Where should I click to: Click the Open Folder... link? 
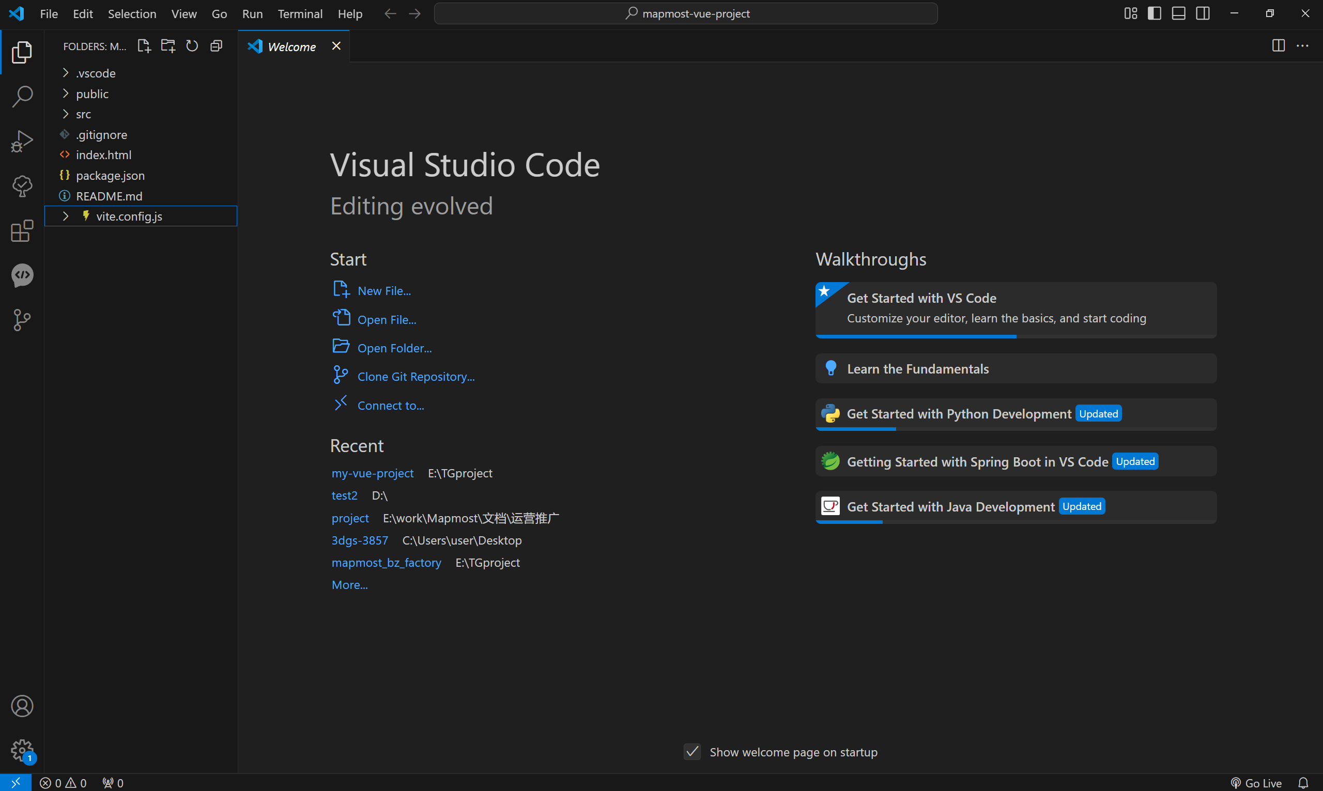pos(394,348)
